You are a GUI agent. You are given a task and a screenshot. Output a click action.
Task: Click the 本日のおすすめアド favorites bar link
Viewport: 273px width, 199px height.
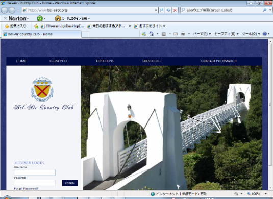point(107,26)
